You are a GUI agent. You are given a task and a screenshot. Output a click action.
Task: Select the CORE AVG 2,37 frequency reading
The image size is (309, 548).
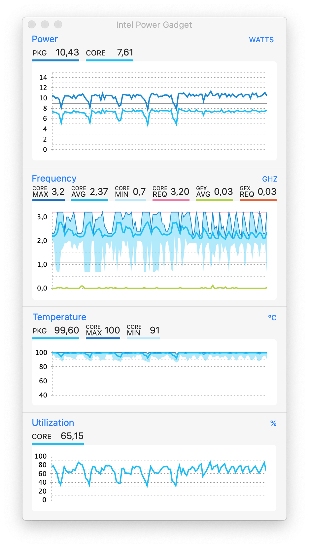99,192
